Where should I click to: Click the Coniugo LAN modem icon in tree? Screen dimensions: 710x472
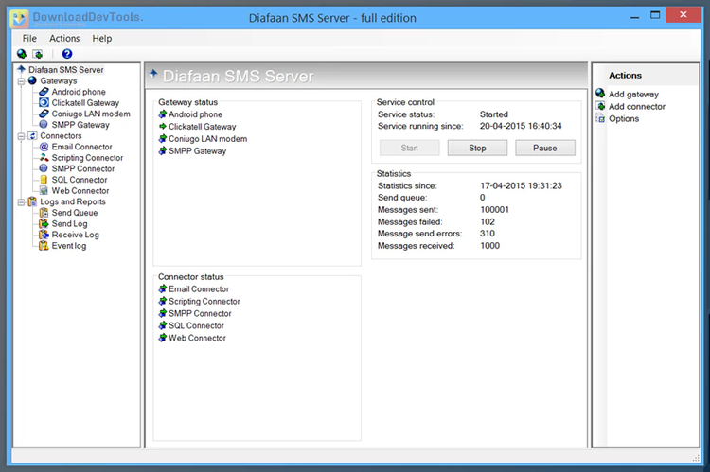44,114
